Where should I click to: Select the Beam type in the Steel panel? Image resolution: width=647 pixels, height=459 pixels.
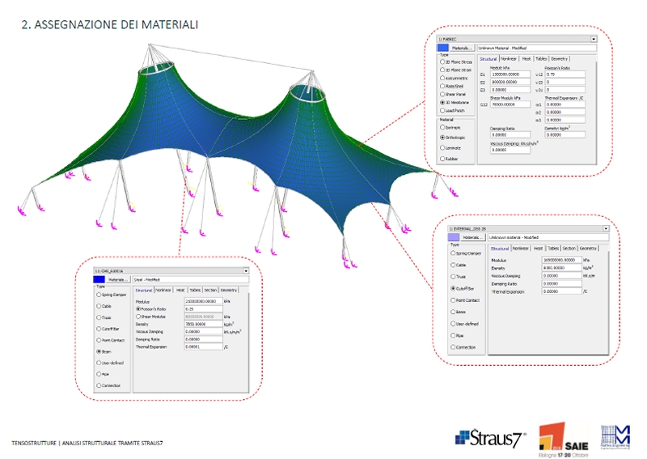98,352
